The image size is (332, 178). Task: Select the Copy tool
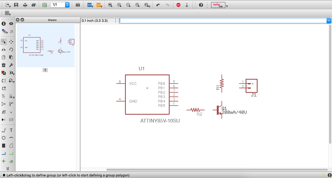coord(4,57)
